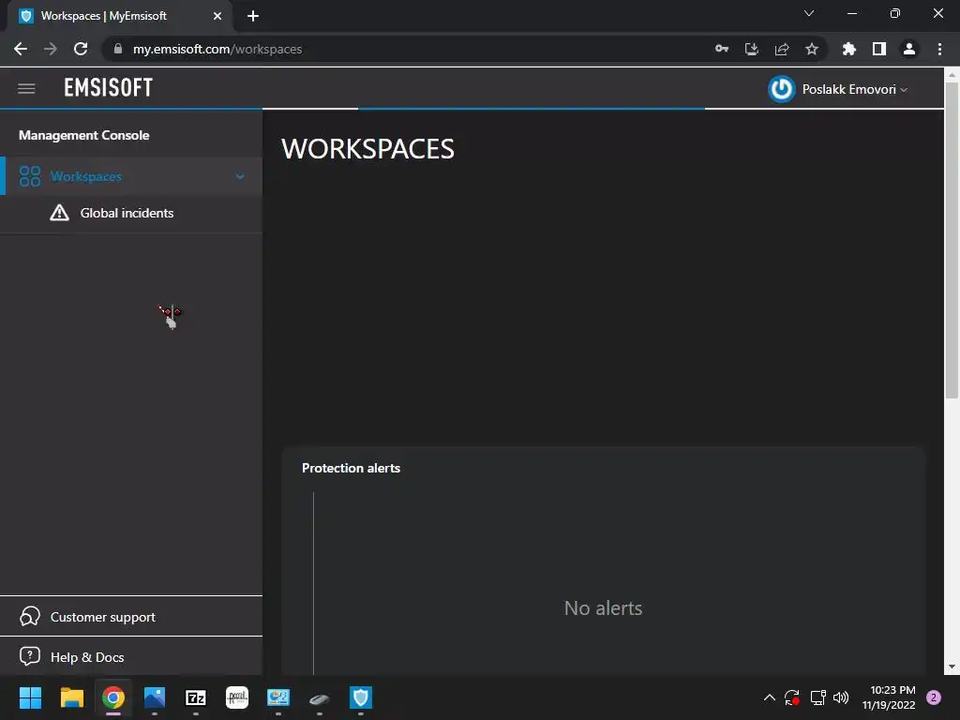960x720 pixels.
Task: Select Workspaces in the sidebar
Action: 131,176
